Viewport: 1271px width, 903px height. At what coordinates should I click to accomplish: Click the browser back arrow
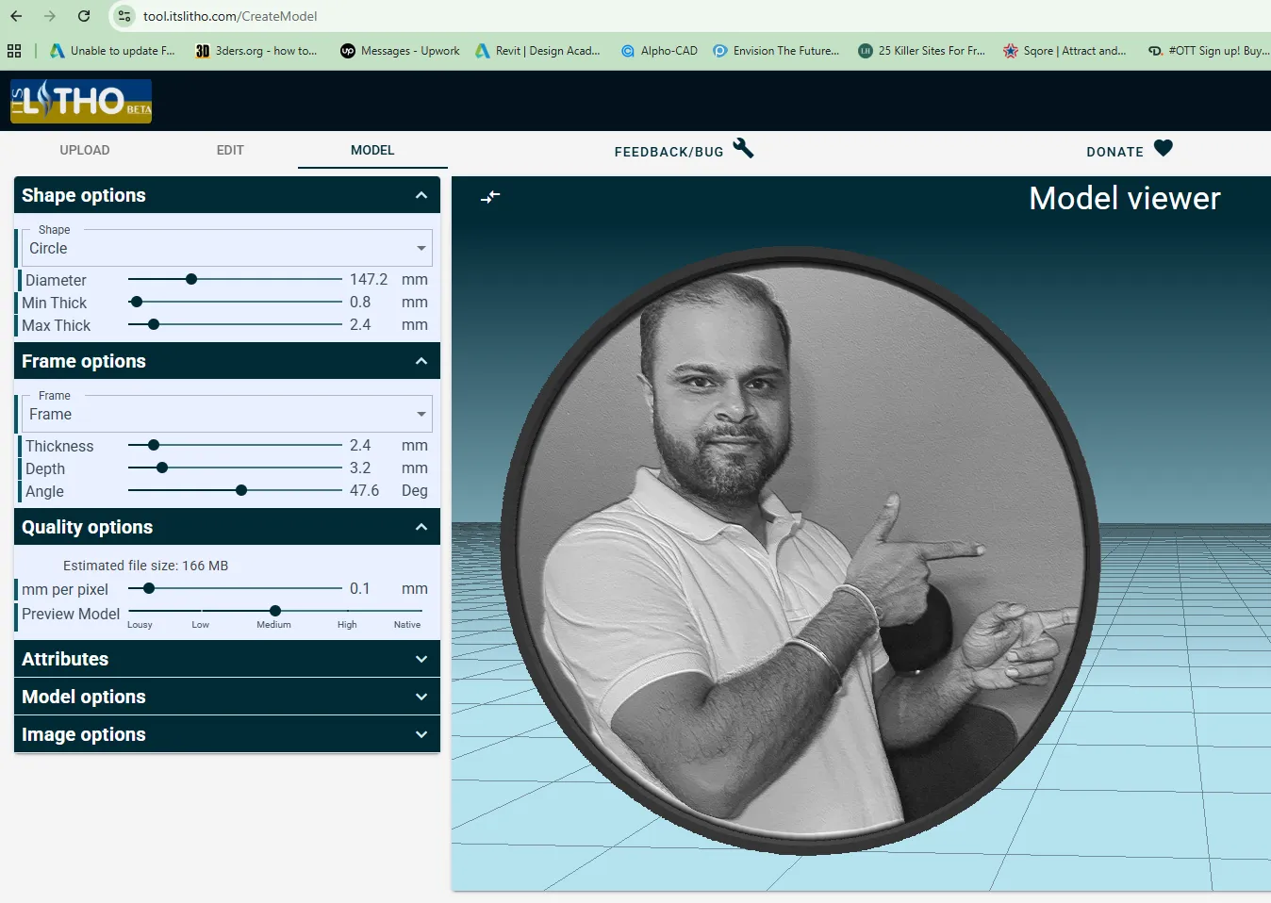point(16,16)
